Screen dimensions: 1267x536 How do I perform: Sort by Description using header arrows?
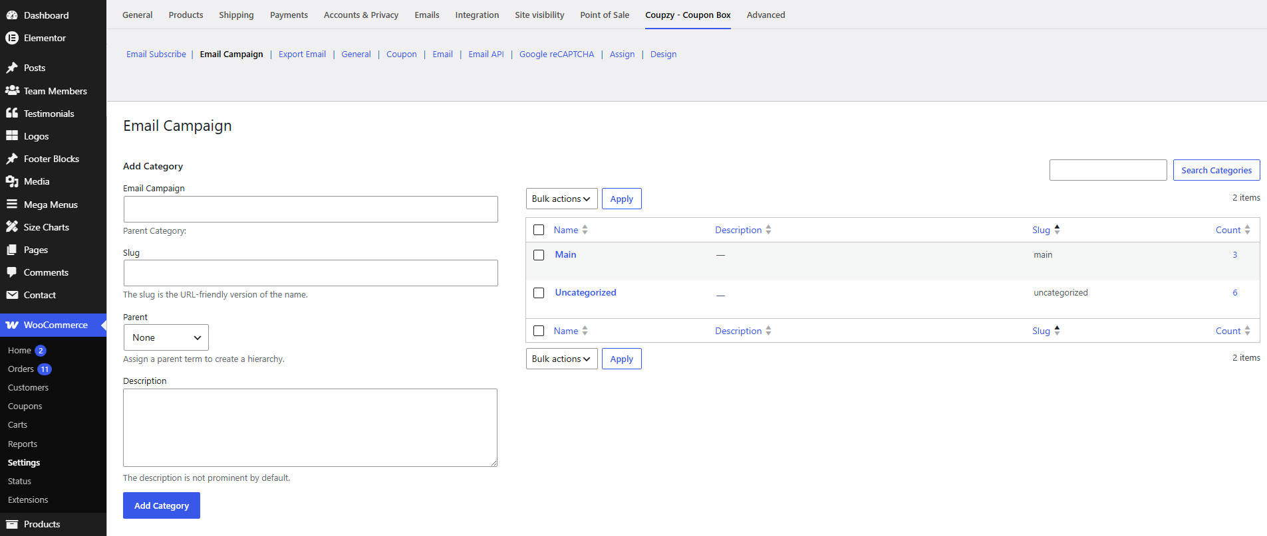pyautogui.click(x=768, y=230)
